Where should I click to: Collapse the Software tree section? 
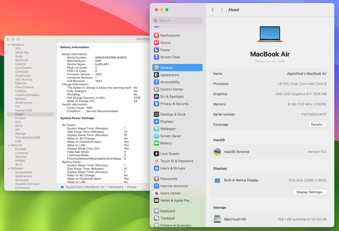coord(9,169)
